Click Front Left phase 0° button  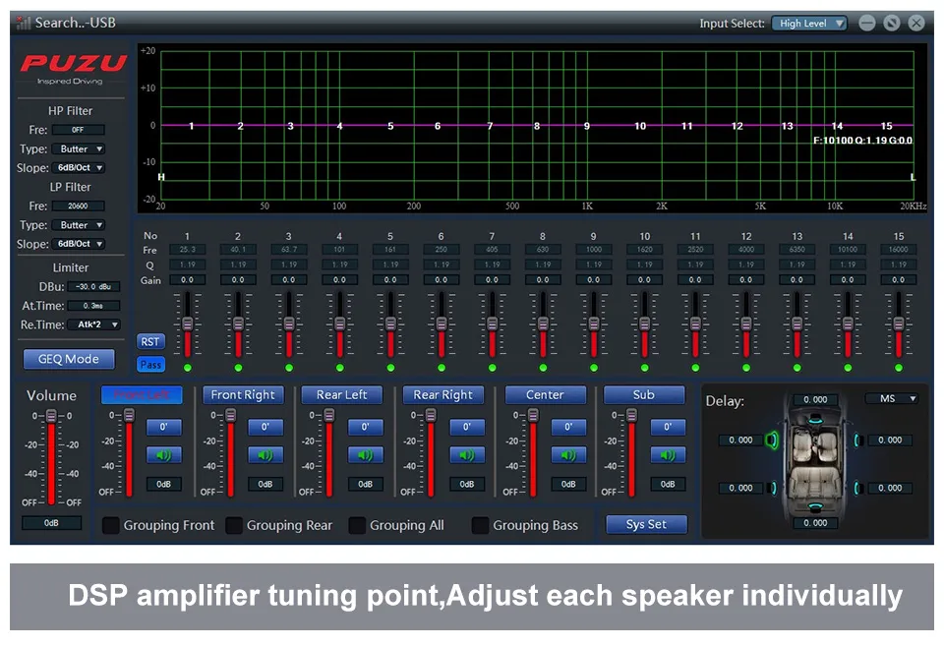coord(163,427)
